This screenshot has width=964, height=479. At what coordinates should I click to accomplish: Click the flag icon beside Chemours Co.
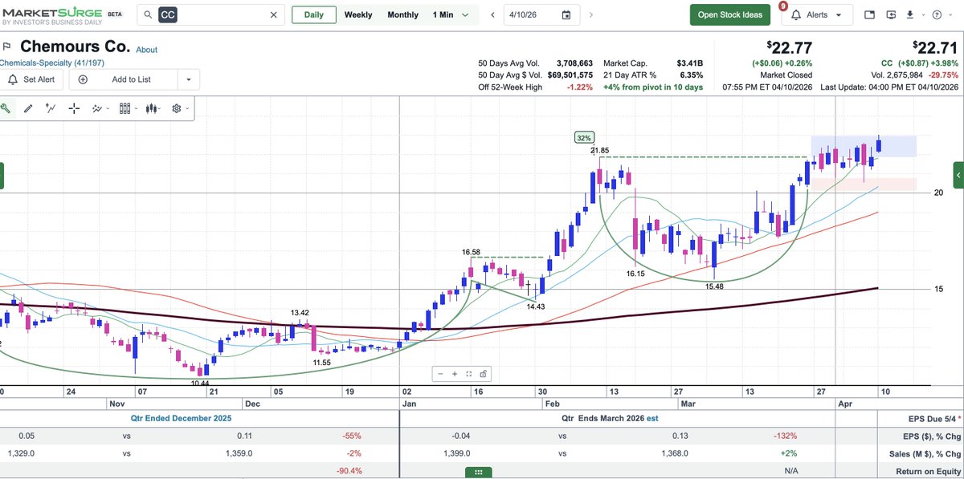point(6,47)
